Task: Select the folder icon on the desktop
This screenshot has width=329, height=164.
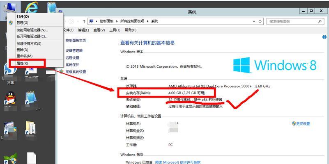Action: pyautogui.click(x=31, y=128)
